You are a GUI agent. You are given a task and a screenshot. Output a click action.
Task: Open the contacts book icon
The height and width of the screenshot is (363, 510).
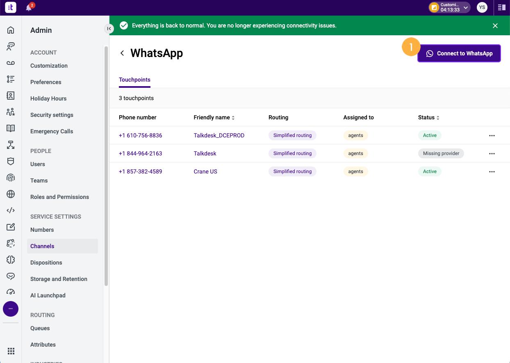tap(11, 96)
